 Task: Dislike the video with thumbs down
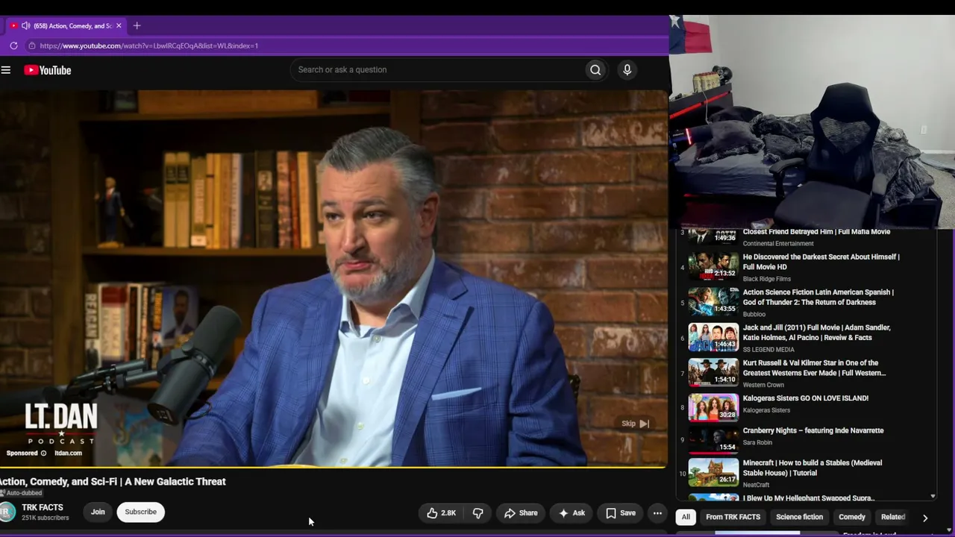[x=477, y=513]
